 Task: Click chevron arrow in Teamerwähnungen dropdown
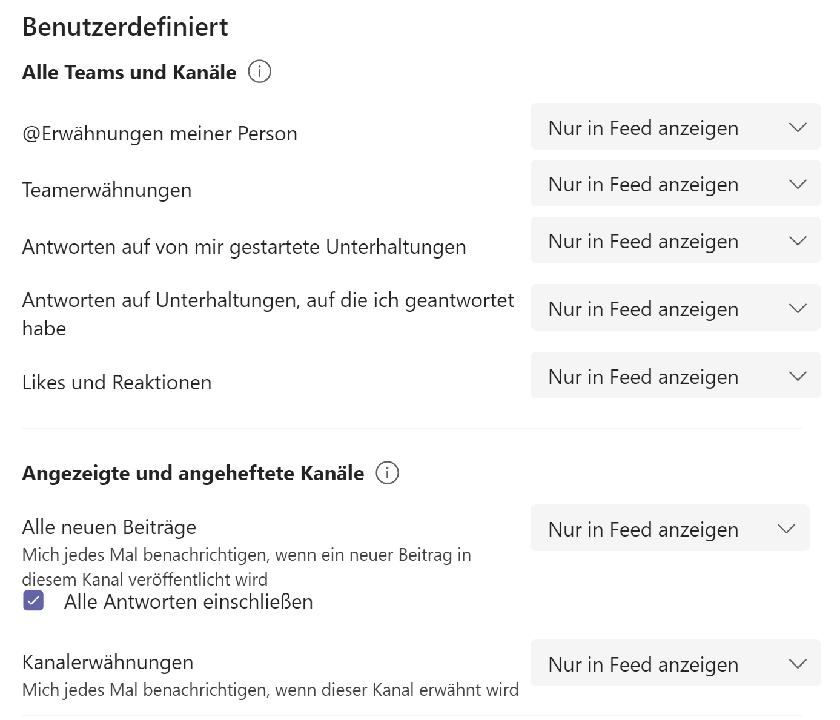pyautogui.click(x=798, y=184)
